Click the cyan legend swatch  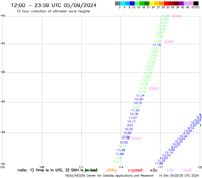coord(122,3)
